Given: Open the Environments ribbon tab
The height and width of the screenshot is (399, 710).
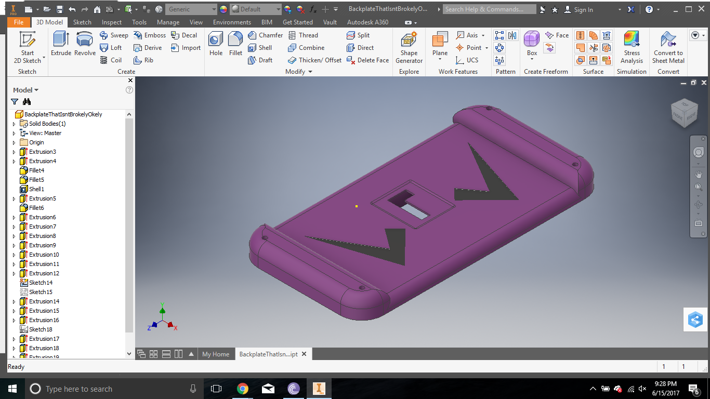Looking at the screenshot, I should (232, 22).
